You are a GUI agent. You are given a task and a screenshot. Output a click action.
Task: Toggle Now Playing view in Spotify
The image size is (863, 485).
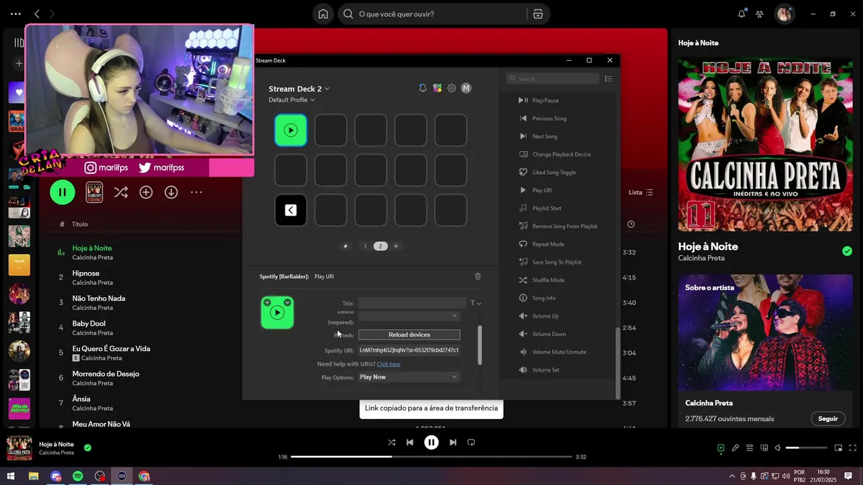coord(721,448)
